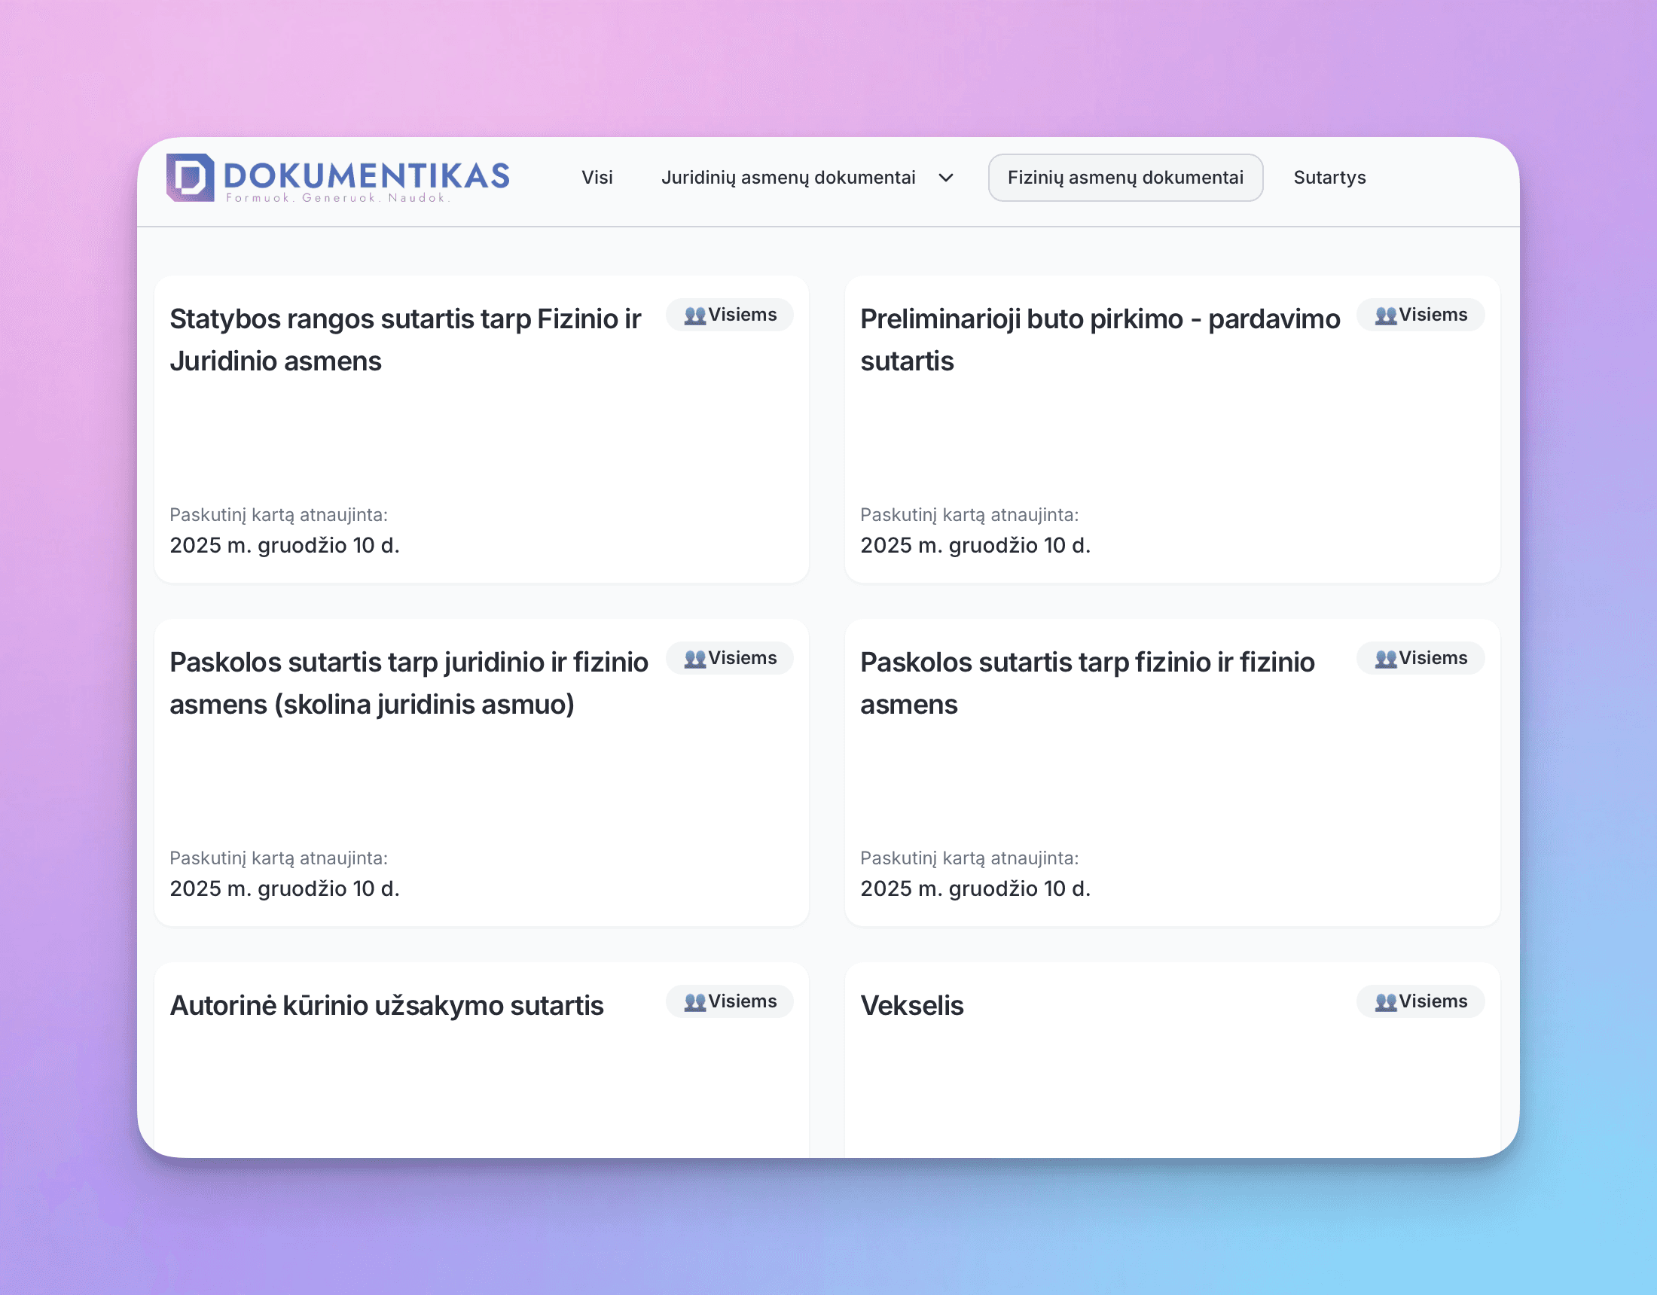Click Visiems people icon on Statybos rangos card

pos(694,315)
